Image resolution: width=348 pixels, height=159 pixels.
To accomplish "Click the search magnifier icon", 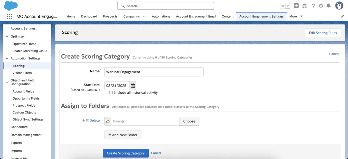I will 123,6.
